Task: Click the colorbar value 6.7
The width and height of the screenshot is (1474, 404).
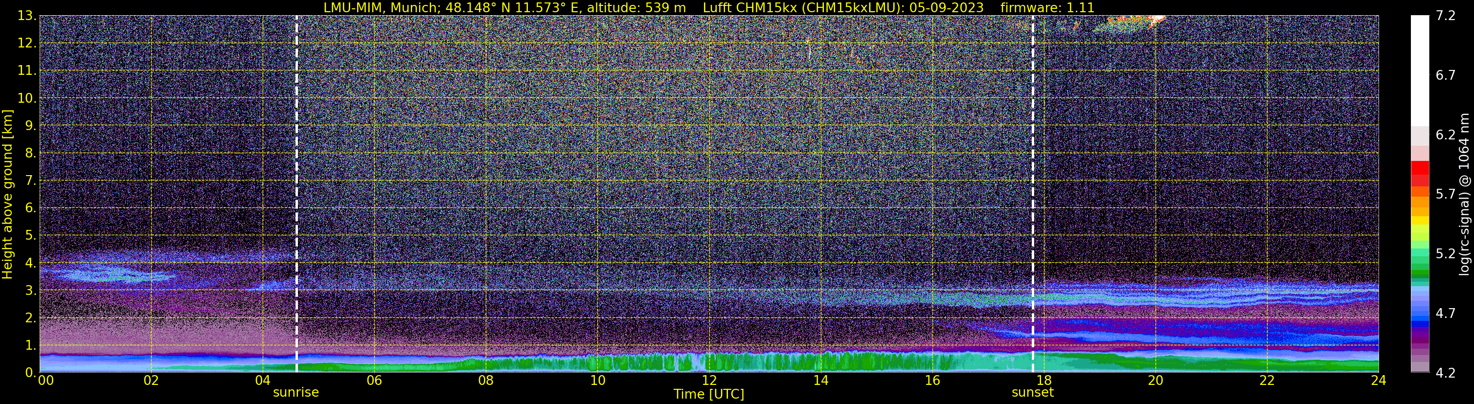Action: pyautogui.click(x=1446, y=75)
